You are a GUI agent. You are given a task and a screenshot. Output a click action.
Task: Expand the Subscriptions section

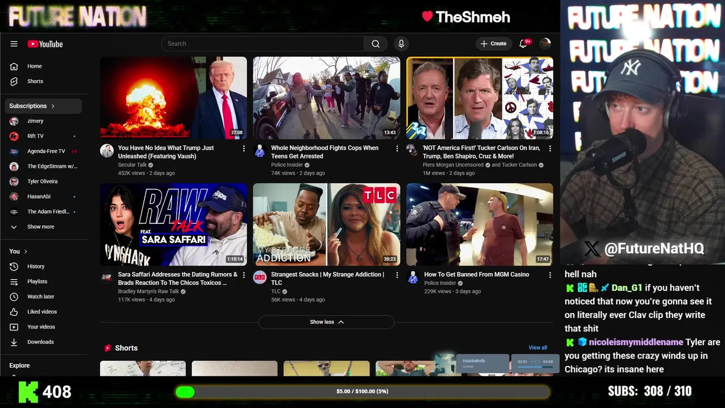(44, 106)
